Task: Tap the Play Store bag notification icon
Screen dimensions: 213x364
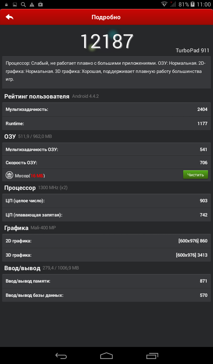Action: pyautogui.click(x=40, y=4)
